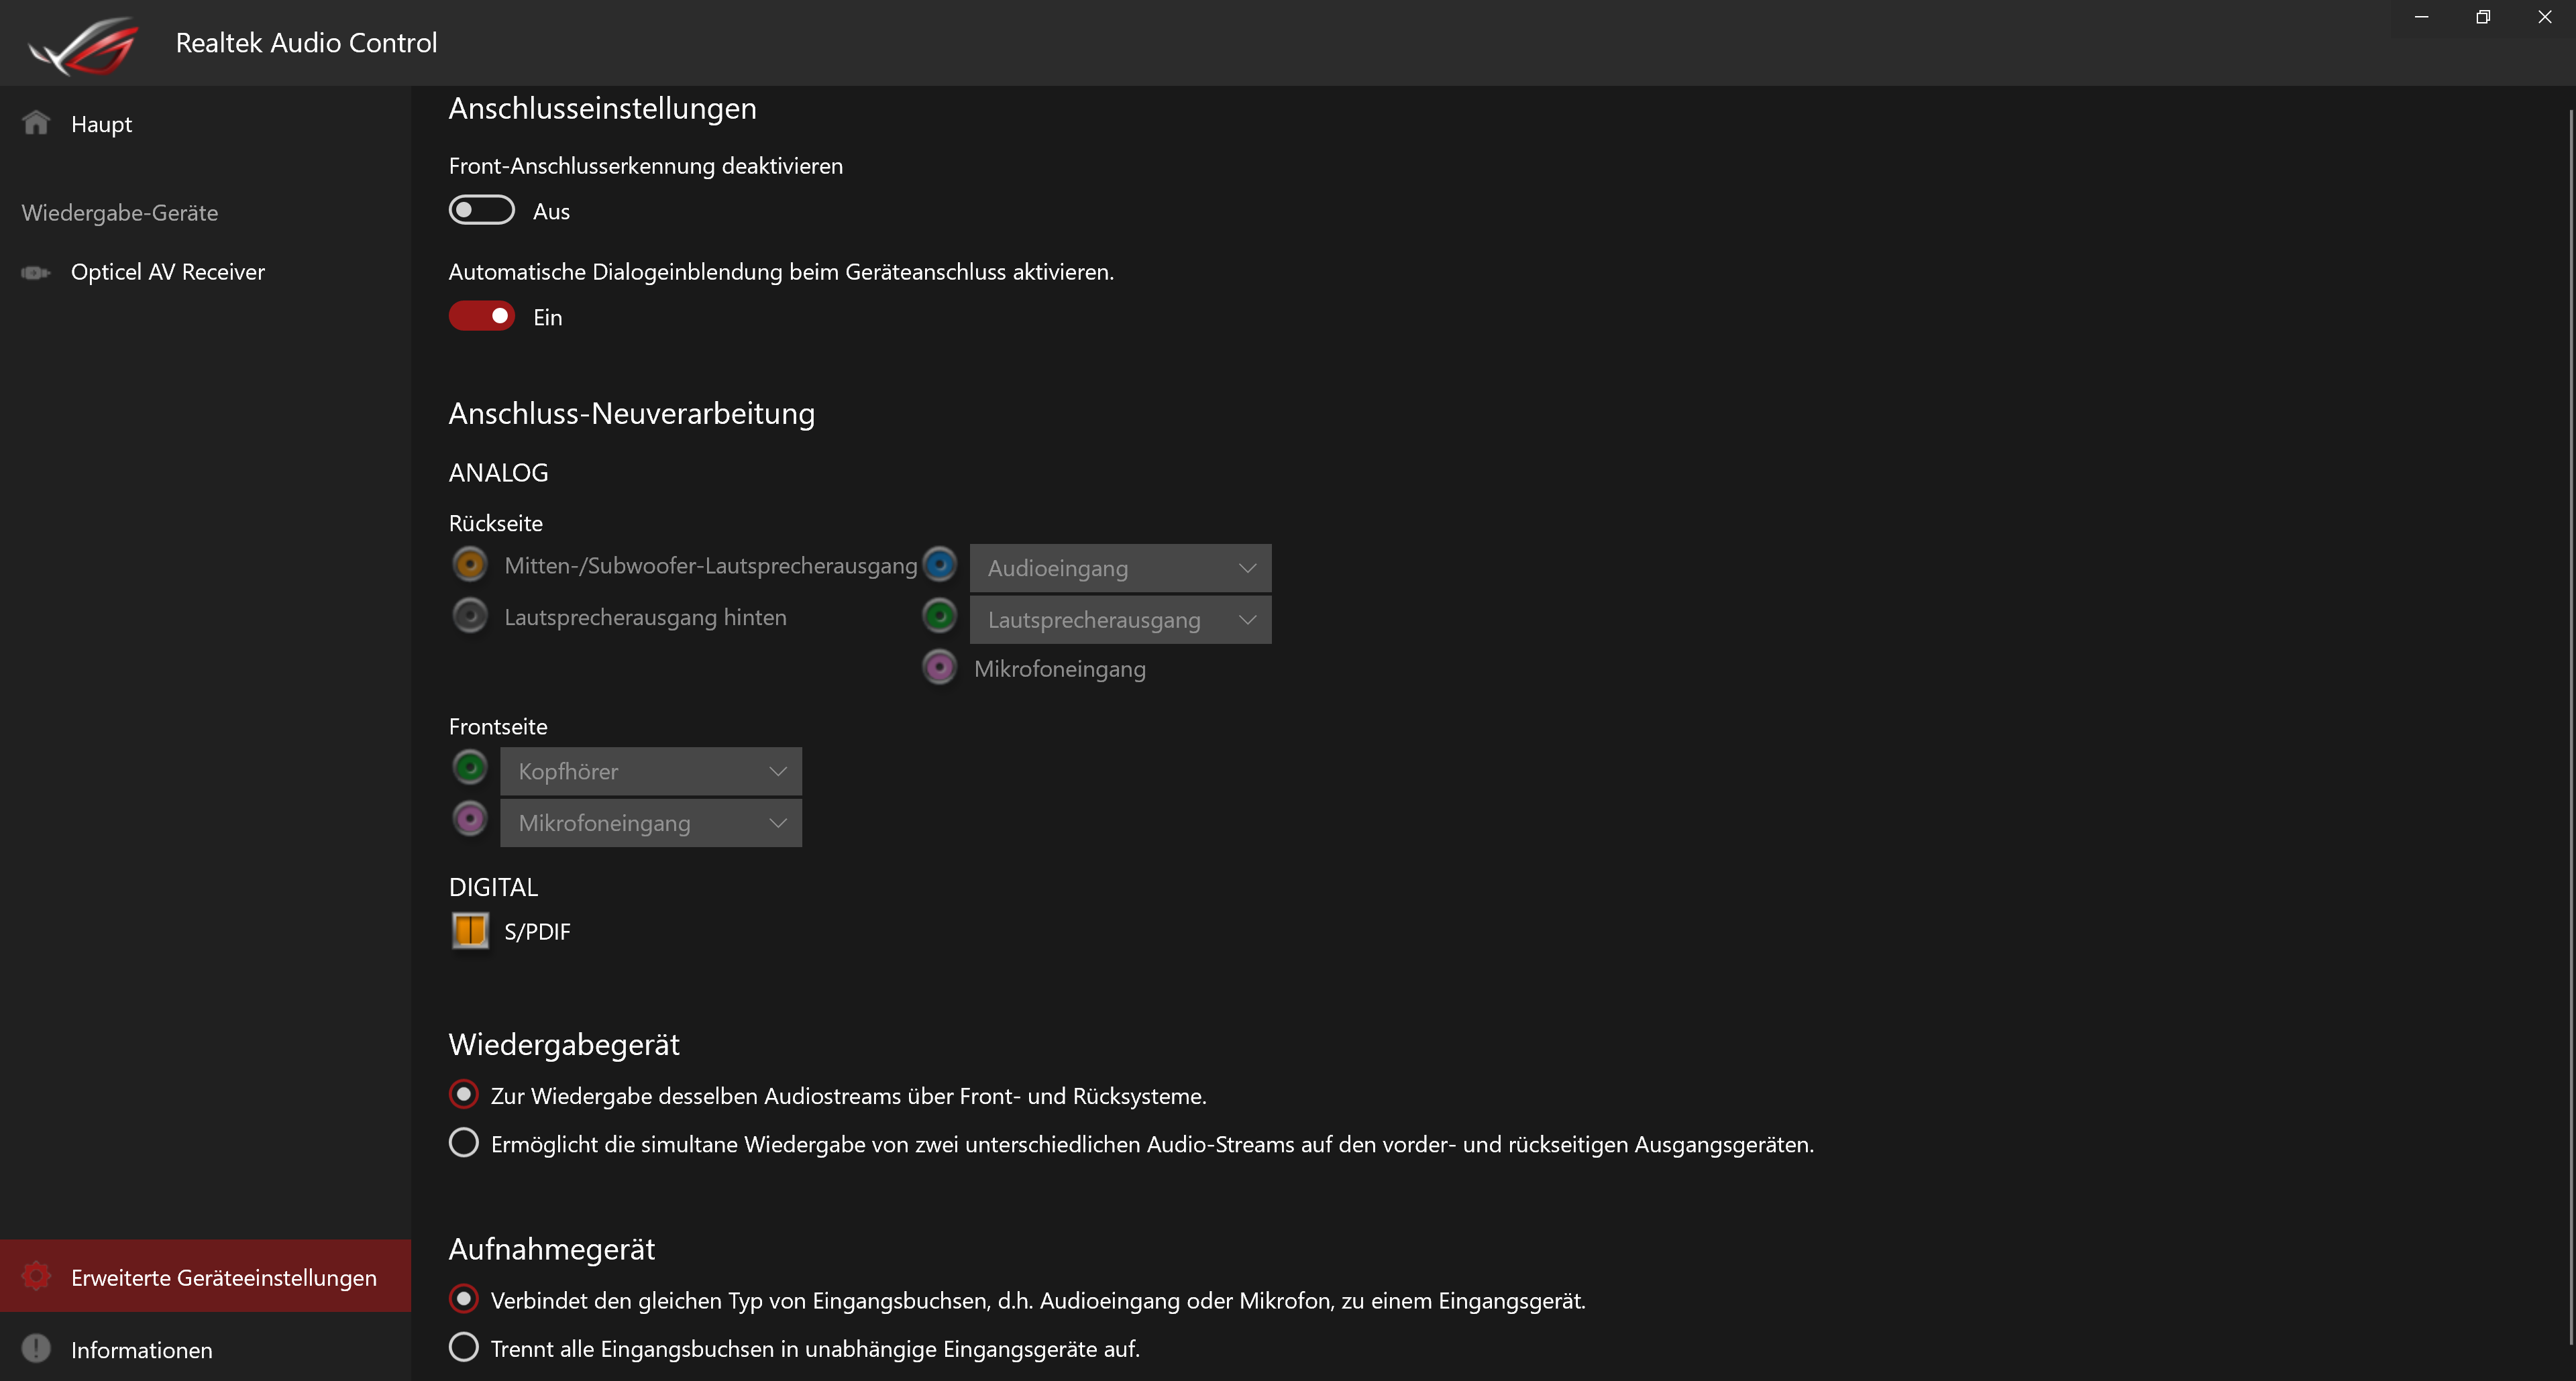Expand the front Mikrofoneingang dropdown
Image resolution: width=2576 pixels, height=1381 pixels.
pyautogui.click(x=650, y=823)
